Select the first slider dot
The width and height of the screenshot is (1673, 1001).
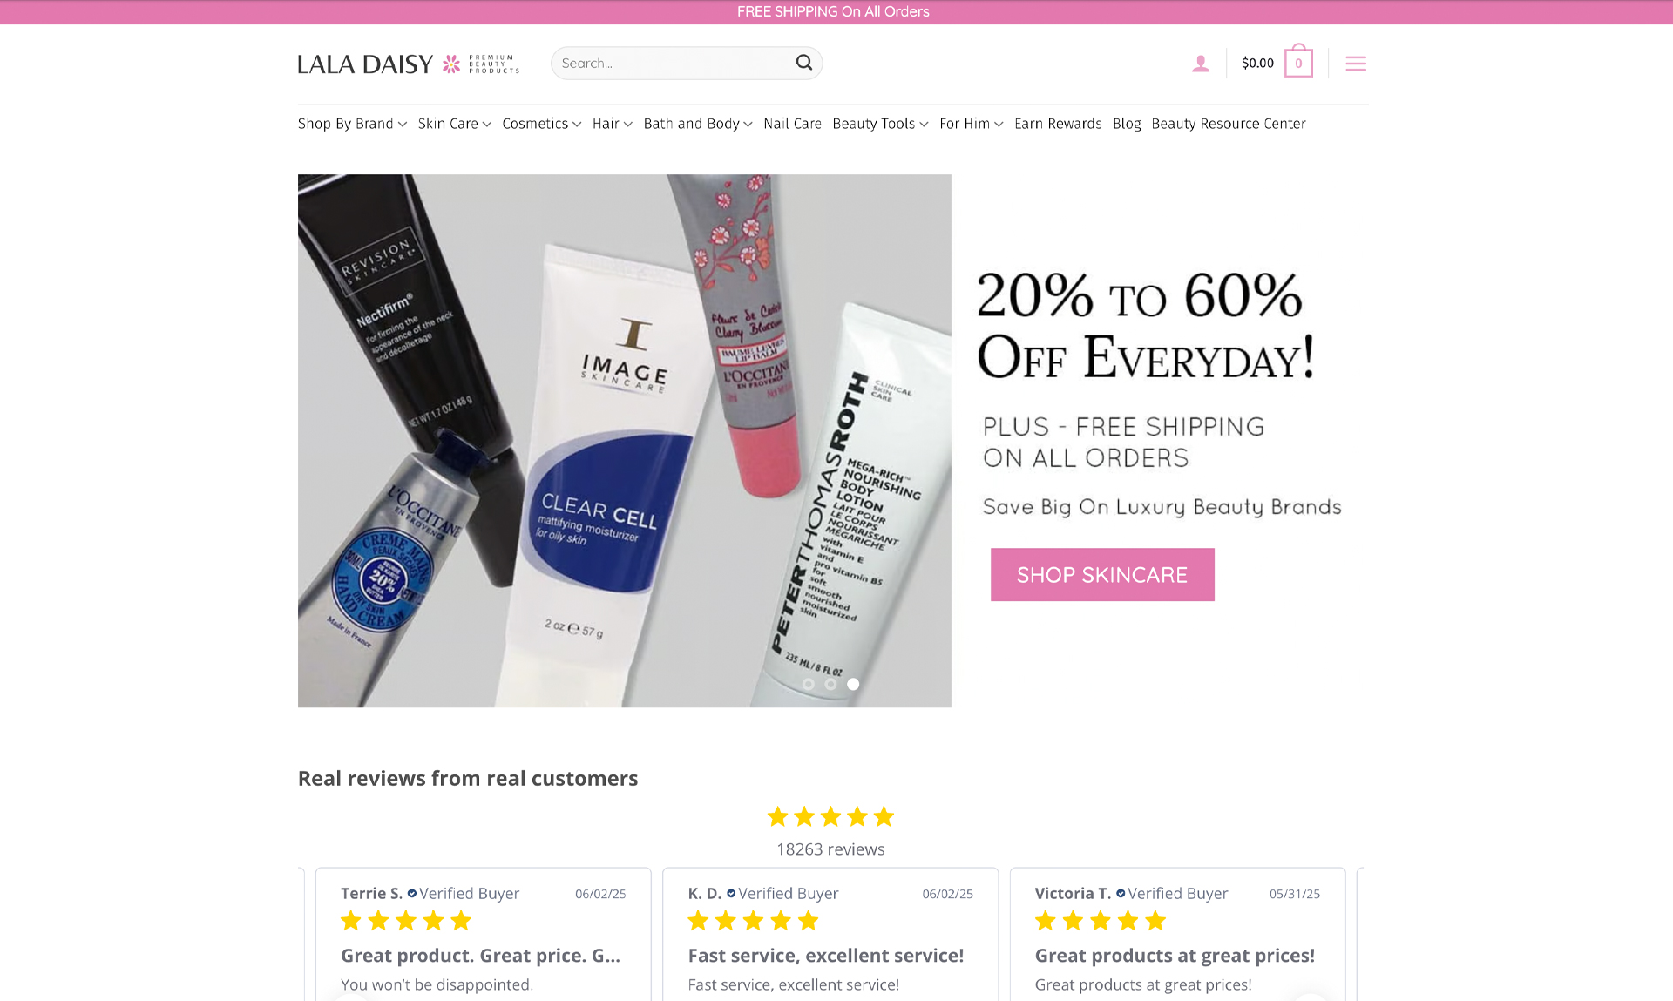click(809, 684)
